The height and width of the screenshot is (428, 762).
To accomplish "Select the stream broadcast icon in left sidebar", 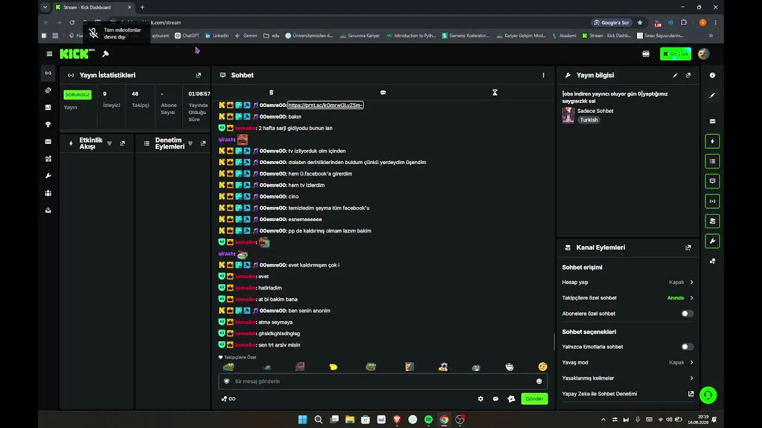I will click(48, 73).
